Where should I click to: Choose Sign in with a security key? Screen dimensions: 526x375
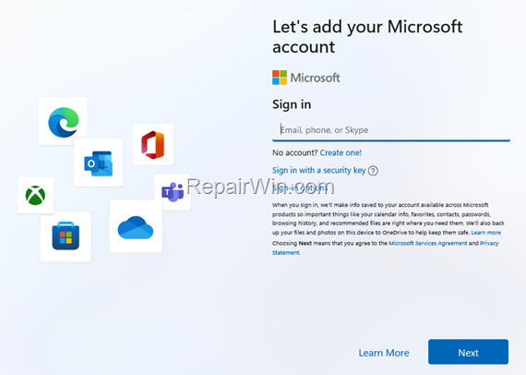tap(318, 171)
